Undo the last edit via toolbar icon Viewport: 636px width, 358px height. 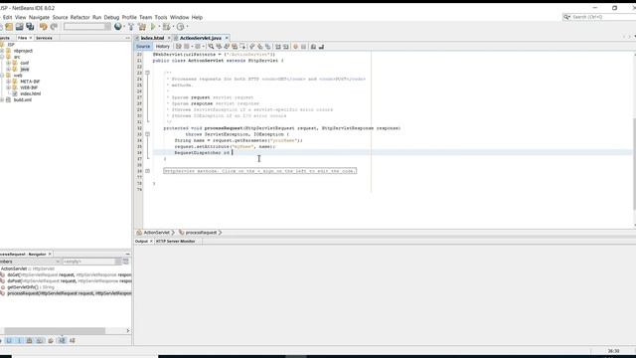44,27
